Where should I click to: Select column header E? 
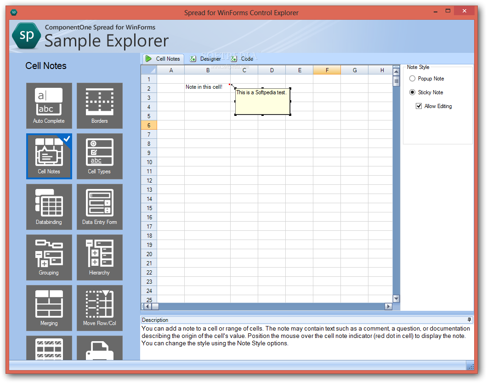(x=300, y=70)
